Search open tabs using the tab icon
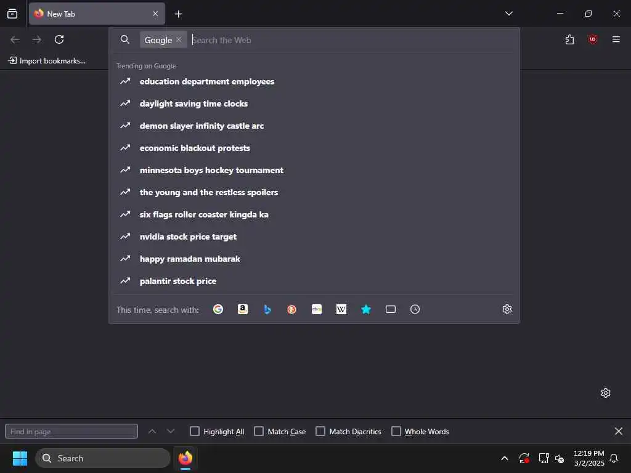The image size is (631, 473). 390,309
